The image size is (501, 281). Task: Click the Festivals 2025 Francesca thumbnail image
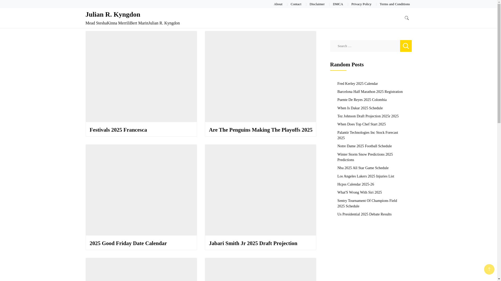tap(141, 76)
